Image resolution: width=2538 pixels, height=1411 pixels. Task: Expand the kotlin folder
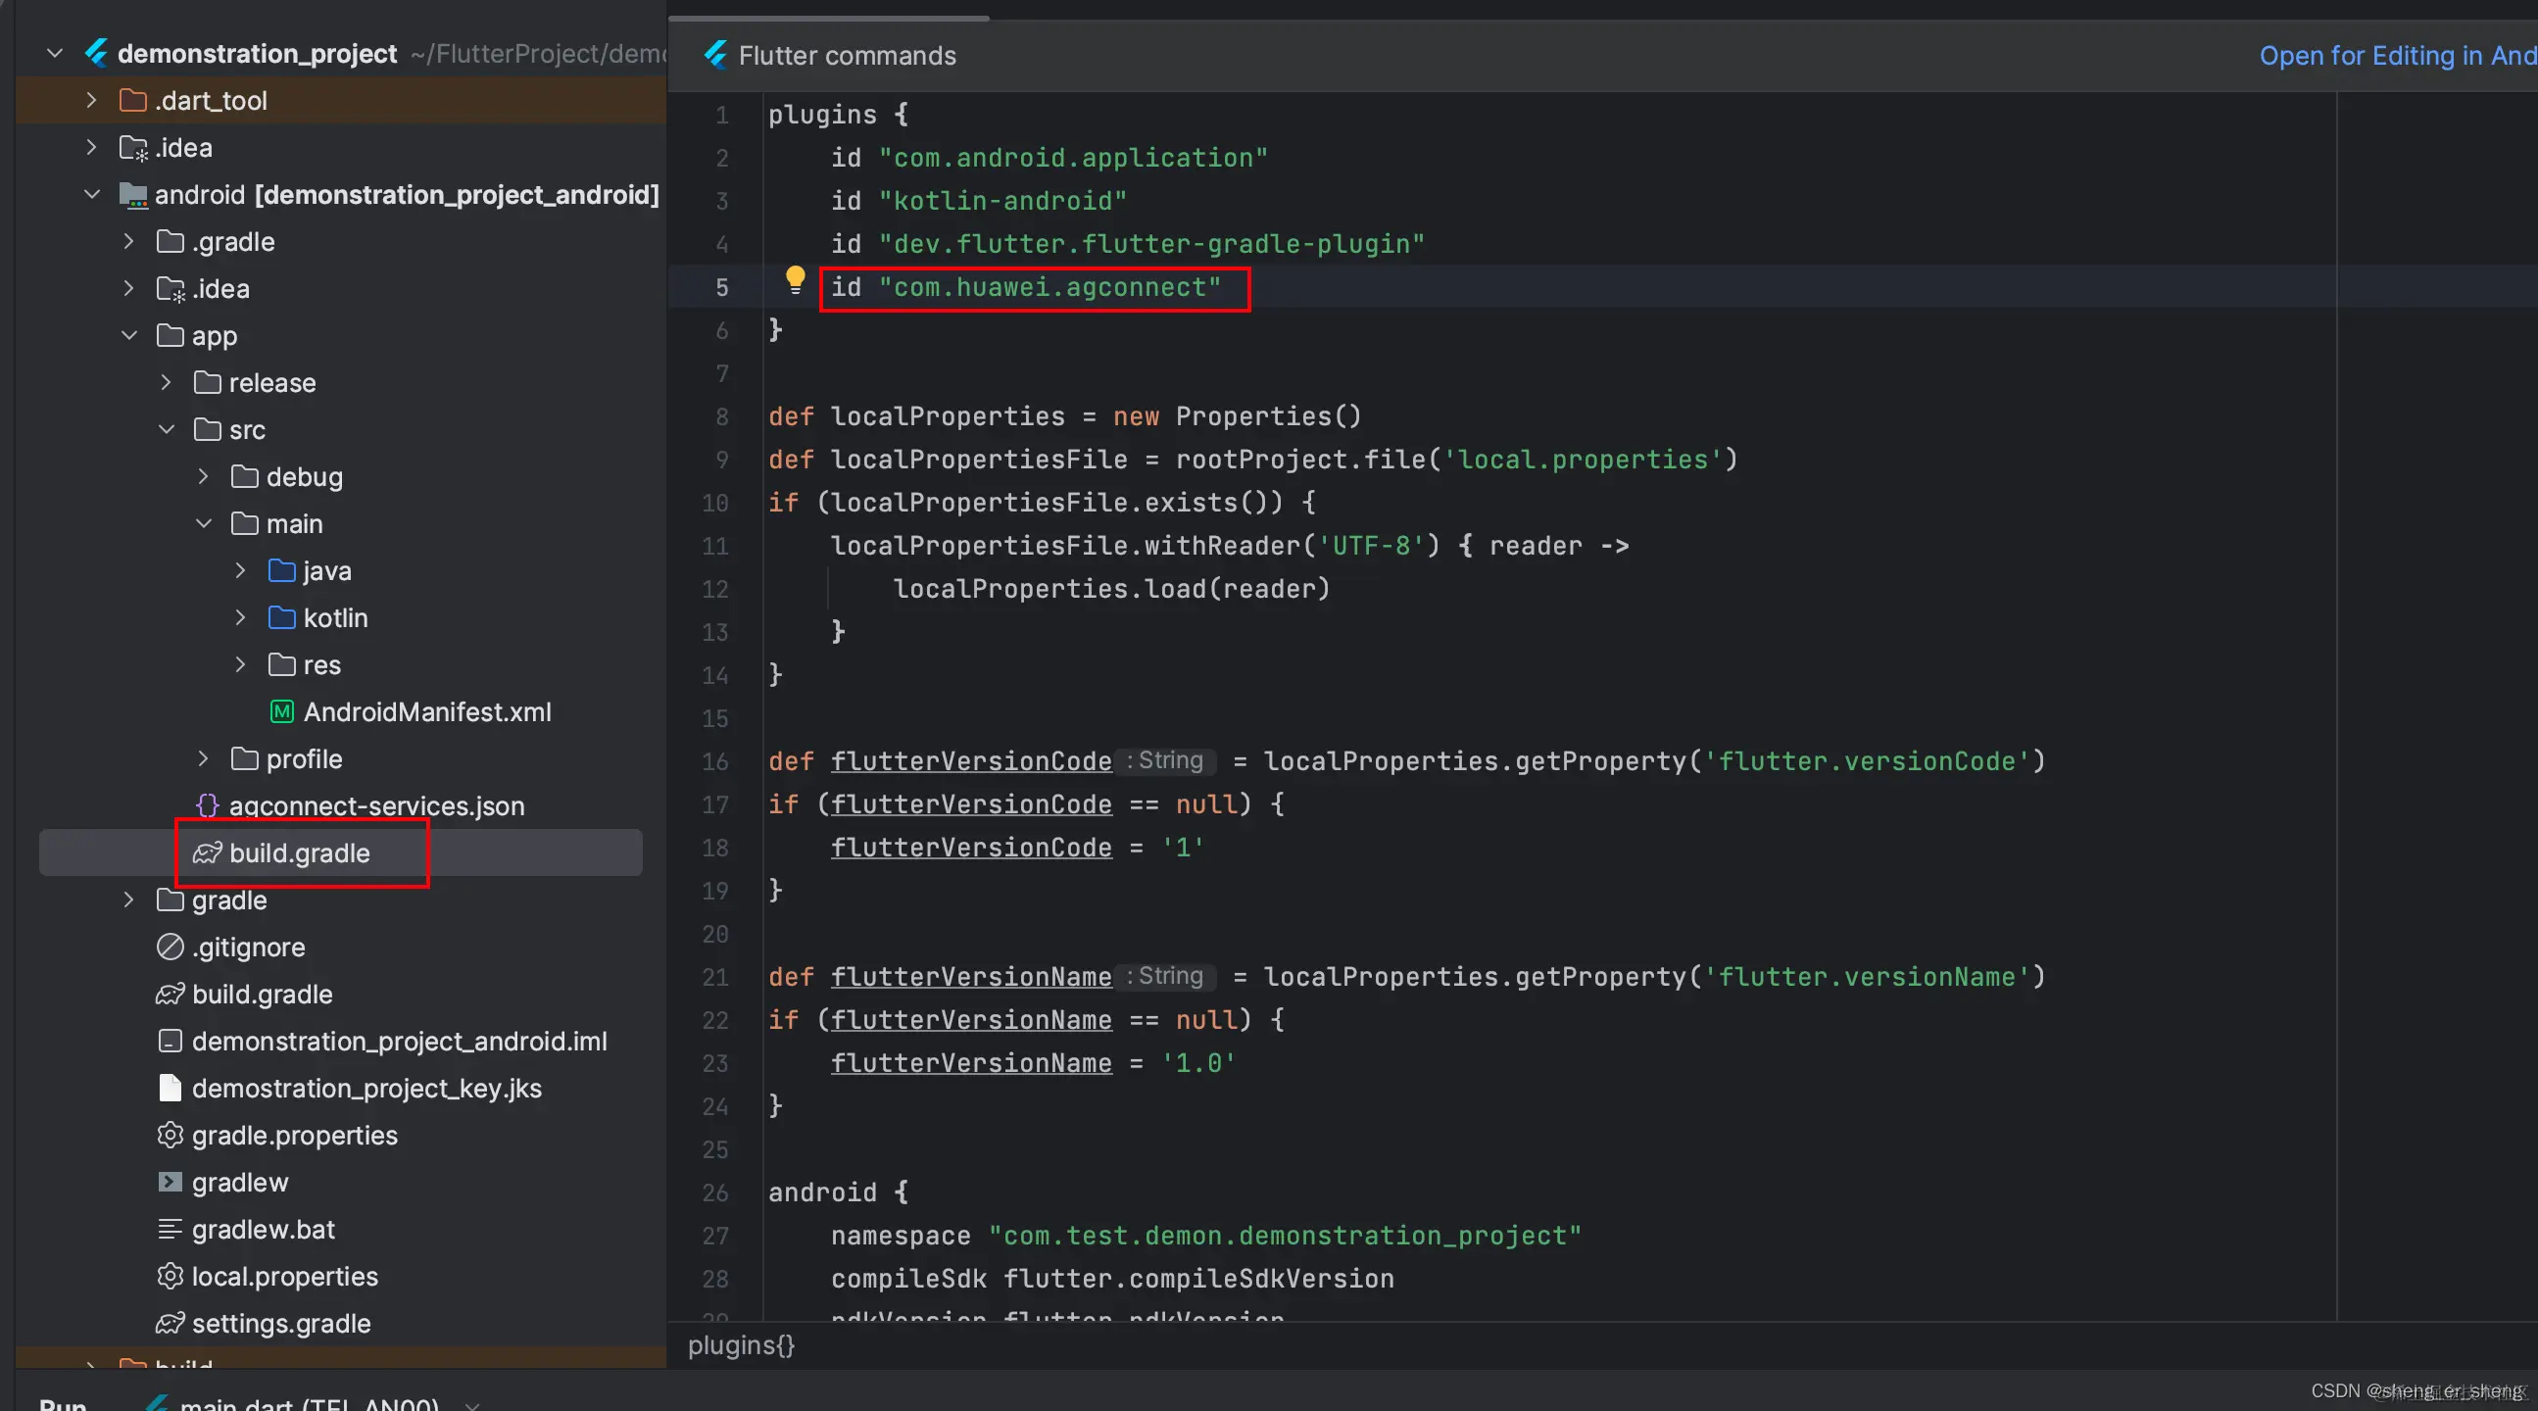click(x=240, y=618)
